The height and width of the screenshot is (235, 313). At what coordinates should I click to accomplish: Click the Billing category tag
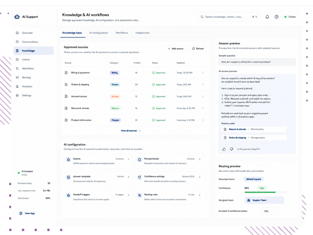point(115,73)
